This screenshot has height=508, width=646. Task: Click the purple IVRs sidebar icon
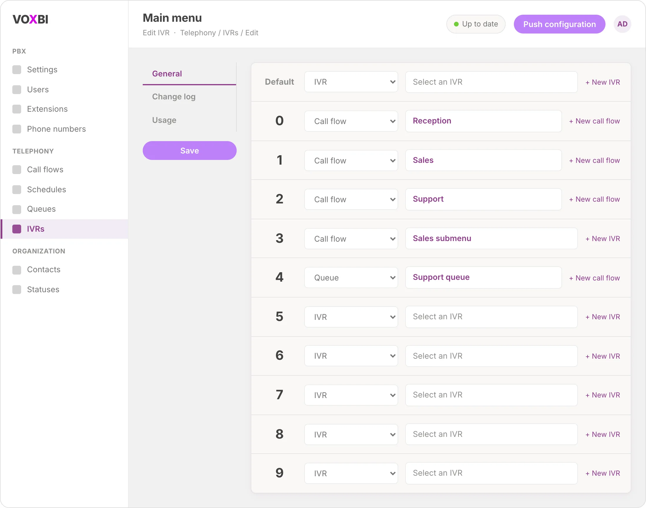pos(17,229)
